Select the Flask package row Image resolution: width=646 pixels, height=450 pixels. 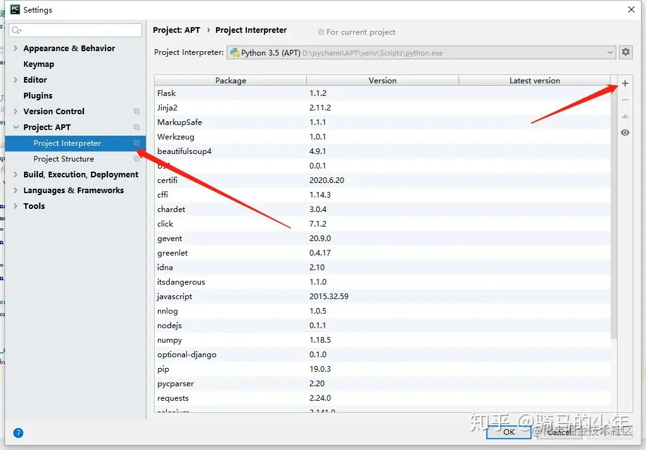click(x=383, y=93)
